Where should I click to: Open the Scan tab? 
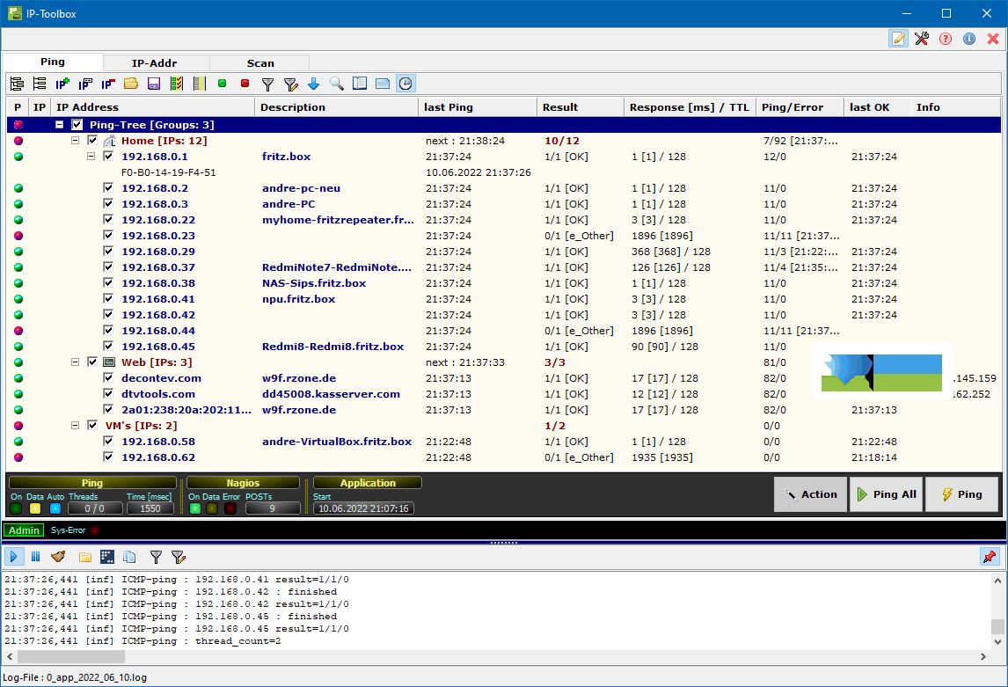(260, 62)
